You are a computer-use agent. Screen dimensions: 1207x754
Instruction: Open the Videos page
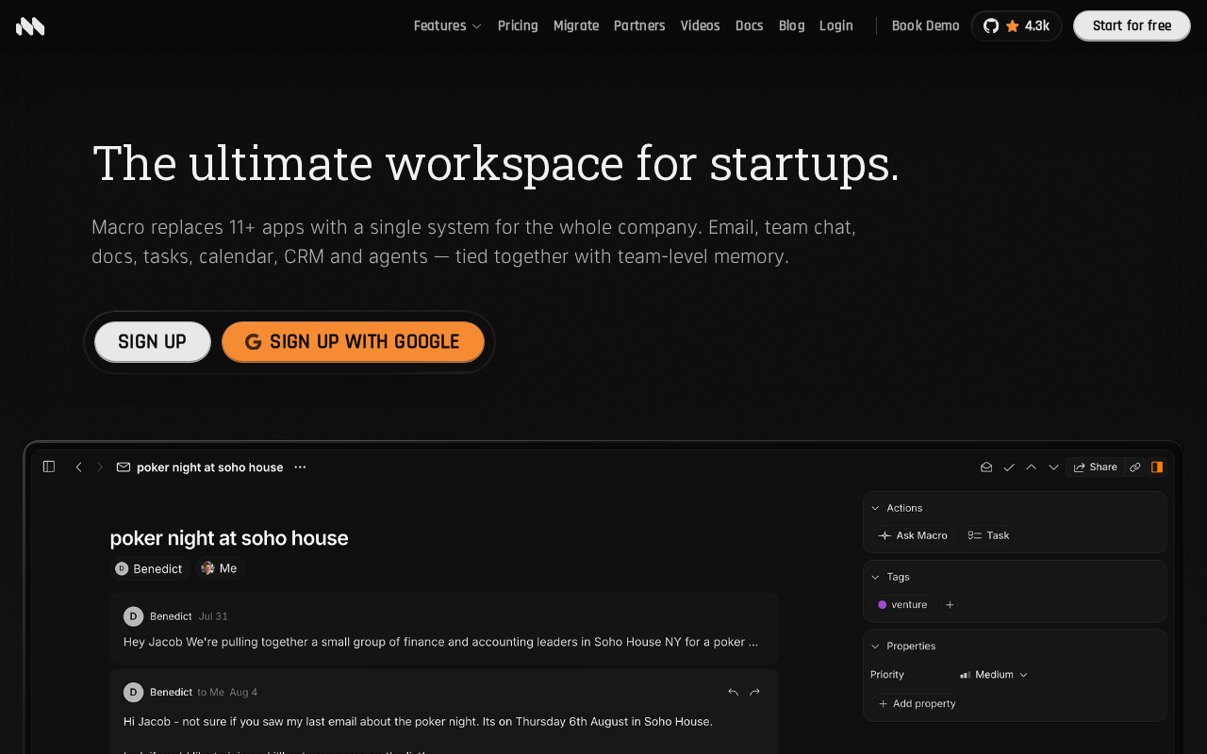tap(700, 25)
